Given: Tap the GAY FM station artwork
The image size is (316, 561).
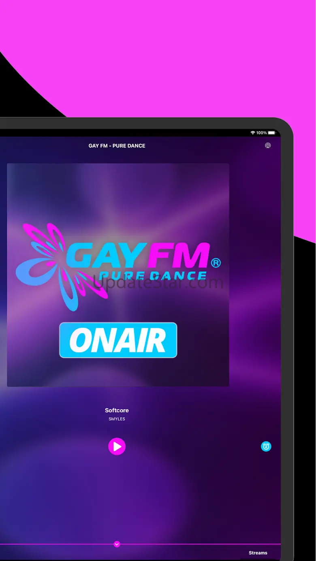Looking at the screenshot, I should tap(118, 275).
